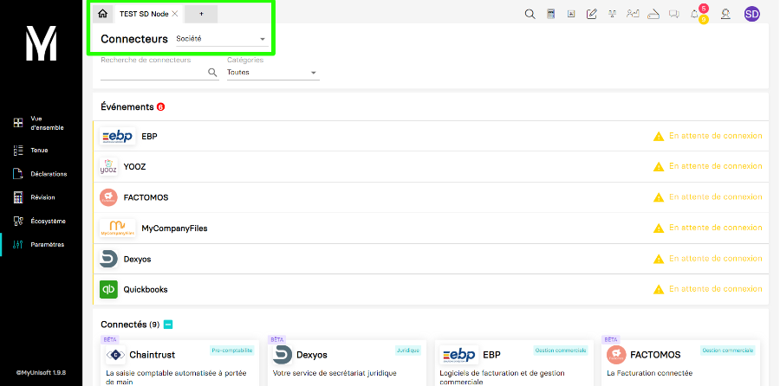Click the Juridique tag on Dexyos card

click(x=408, y=351)
